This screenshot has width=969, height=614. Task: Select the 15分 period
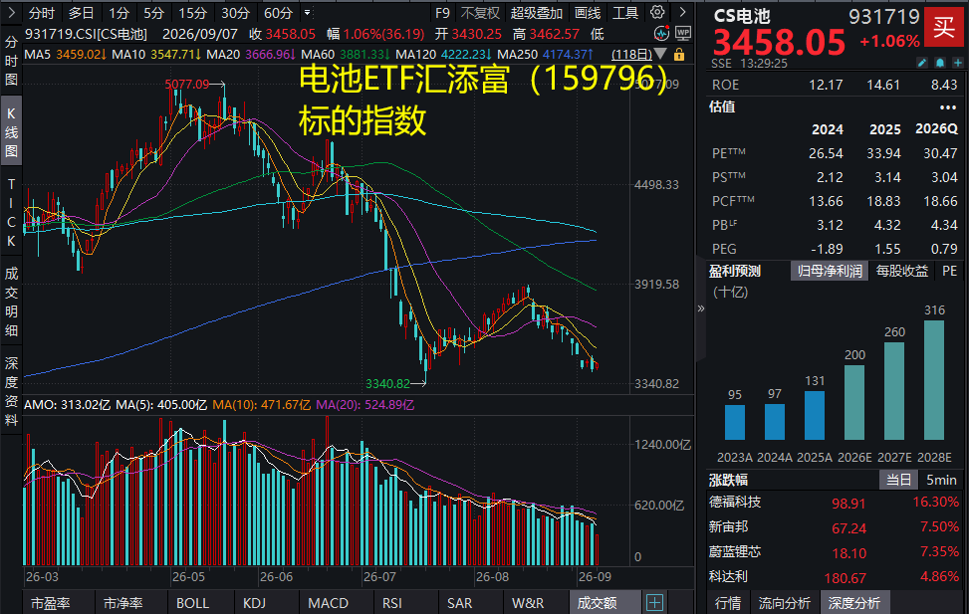tap(193, 13)
